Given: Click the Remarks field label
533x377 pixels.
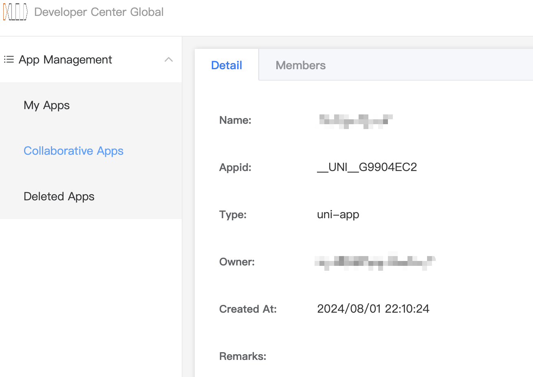Looking at the screenshot, I should point(242,356).
